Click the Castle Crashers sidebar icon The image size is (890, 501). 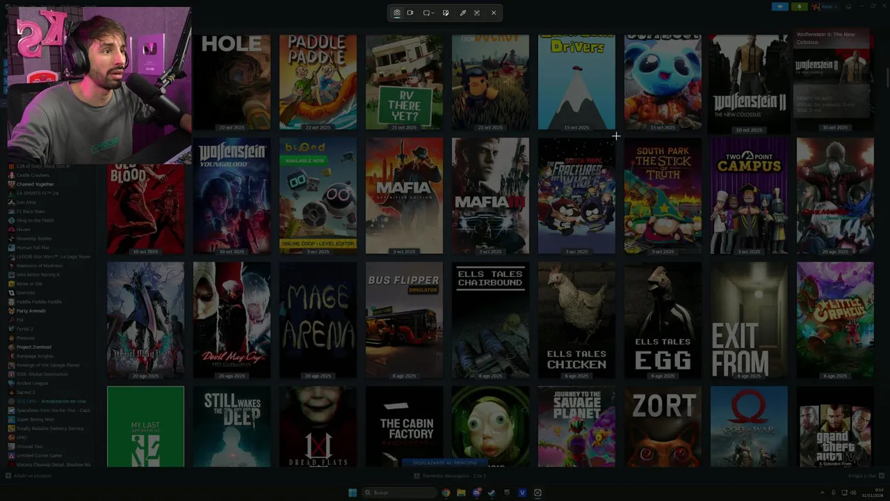(11, 175)
